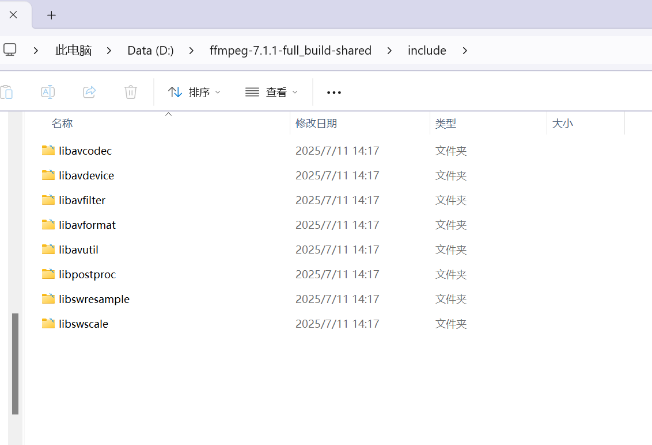Image resolution: width=652 pixels, height=445 pixels.
Task: Select the libswresample folder icon
Action: pyautogui.click(x=48, y=298)
